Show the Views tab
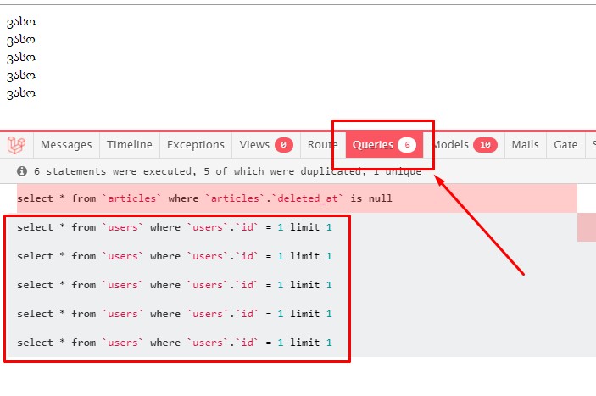Image resolution: width=596 pixels, height=396 pixels. pyautogui.click(x=254, y=145)
